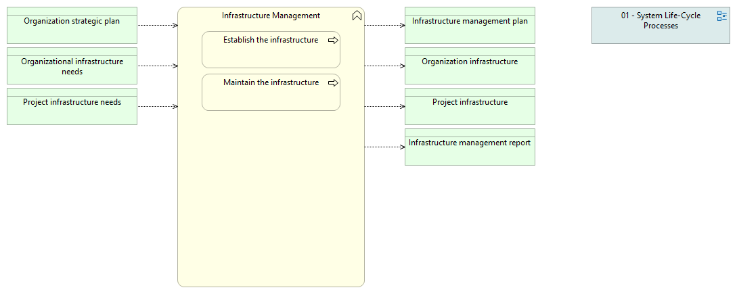The height and width of the screenshot is (294, 737).
Task: Select the Infrastructure management plan object
Action: [x=470, y=26]
